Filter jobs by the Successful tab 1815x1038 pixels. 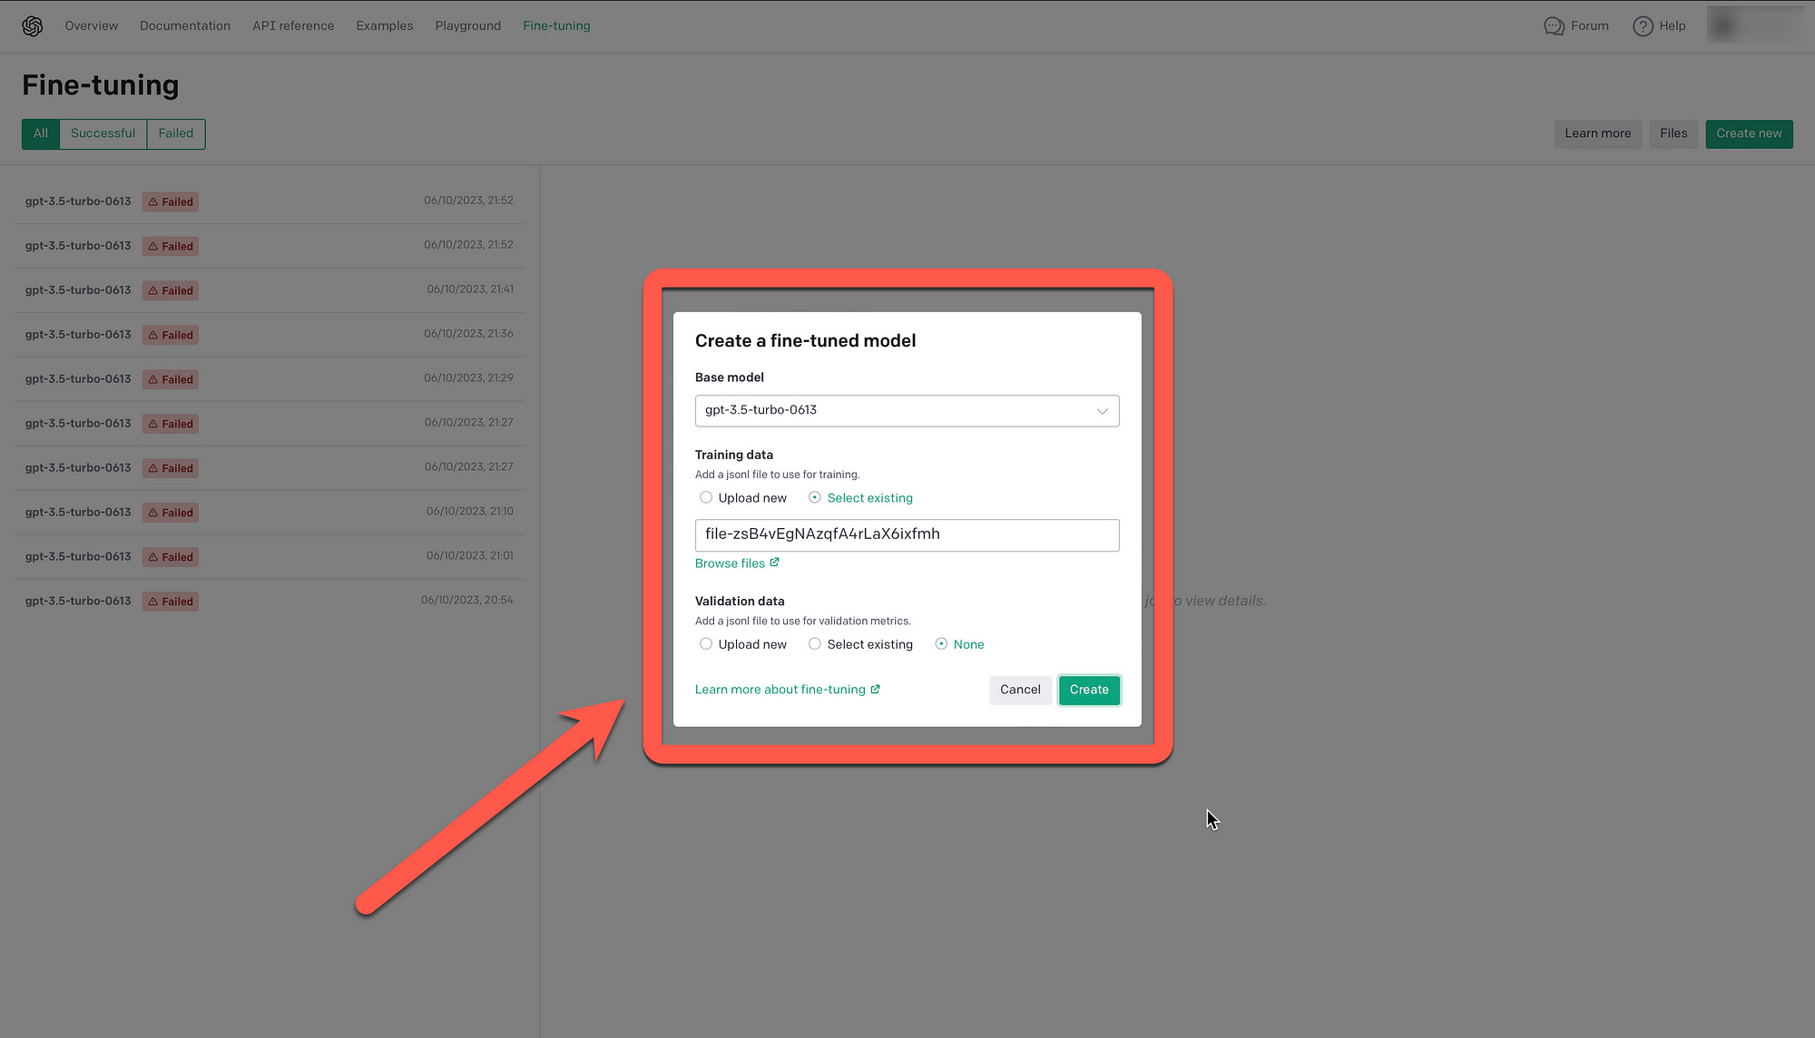(x=103, y=133)
